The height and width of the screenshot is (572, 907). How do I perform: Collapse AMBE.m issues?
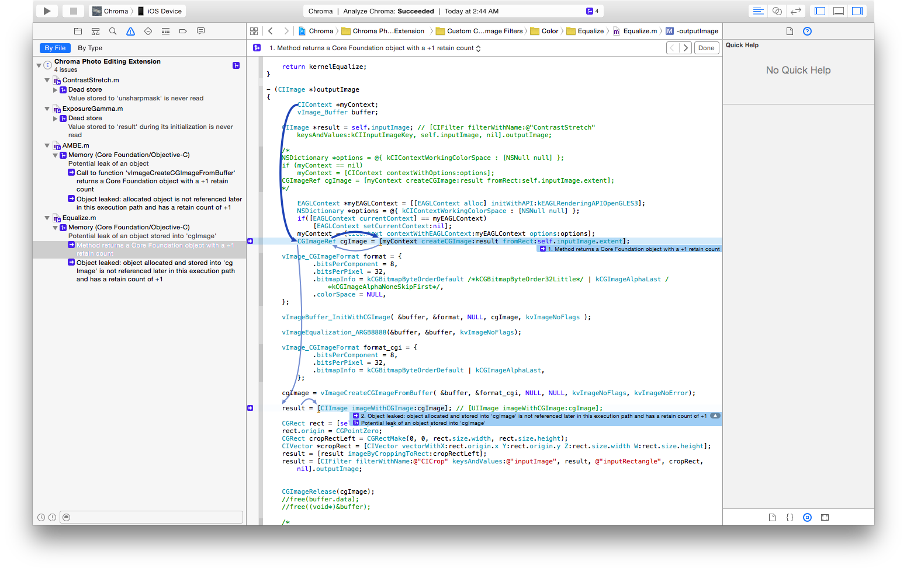pos(47,145)
